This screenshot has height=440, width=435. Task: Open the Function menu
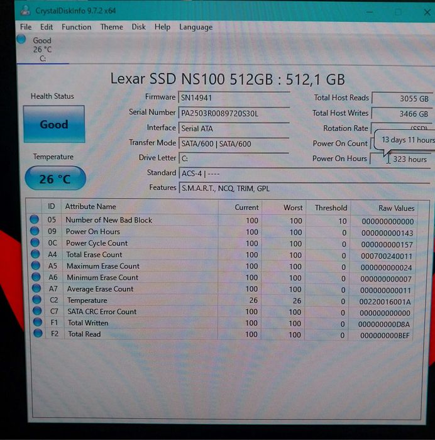point(76,27)
